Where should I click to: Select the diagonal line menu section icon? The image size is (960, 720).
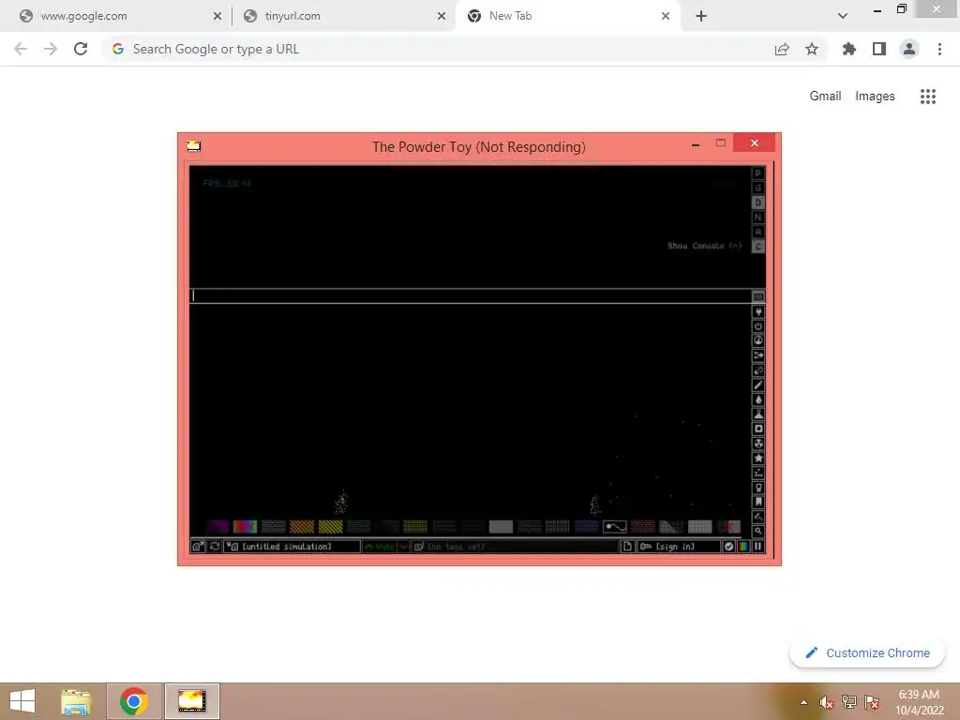click(757, 385)
